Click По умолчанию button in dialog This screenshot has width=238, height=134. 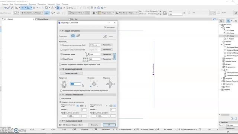[109, 27]
